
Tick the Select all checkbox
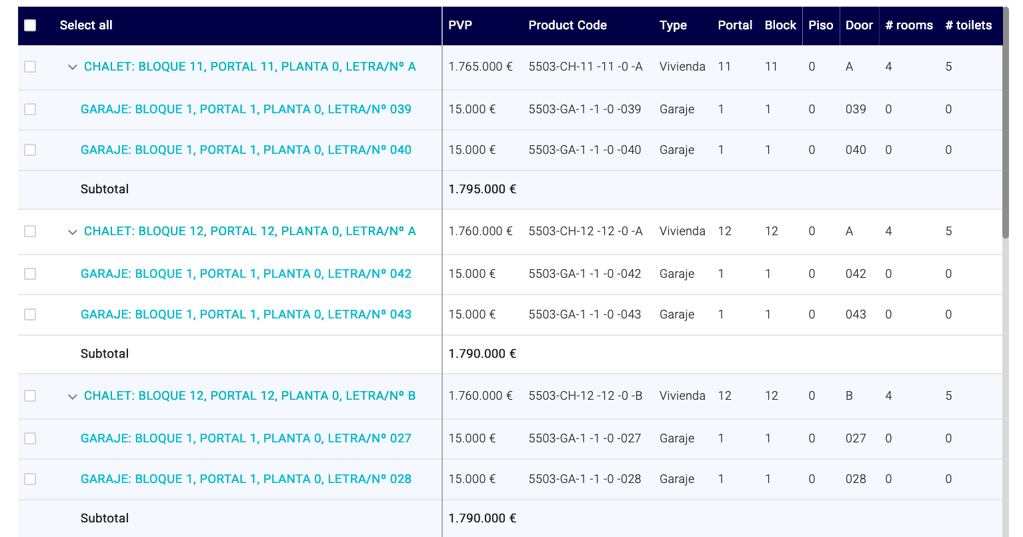click(x=30, y=25)
